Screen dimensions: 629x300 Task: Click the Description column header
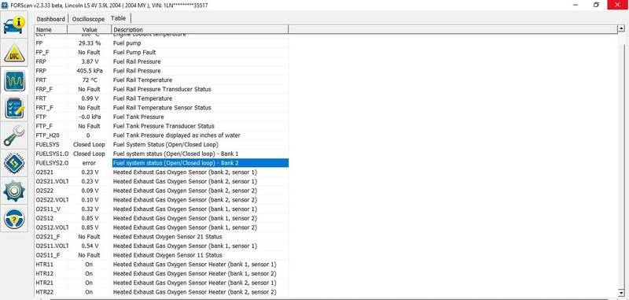(x=200, y=30)
